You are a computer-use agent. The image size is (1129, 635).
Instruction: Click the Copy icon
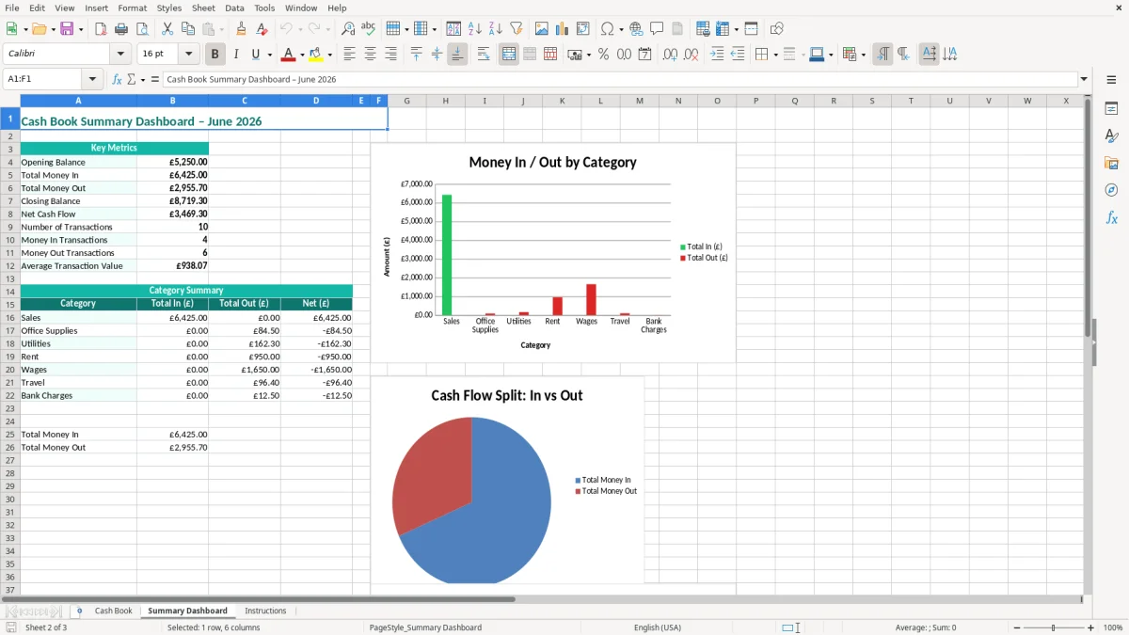[x=188, y=29]
